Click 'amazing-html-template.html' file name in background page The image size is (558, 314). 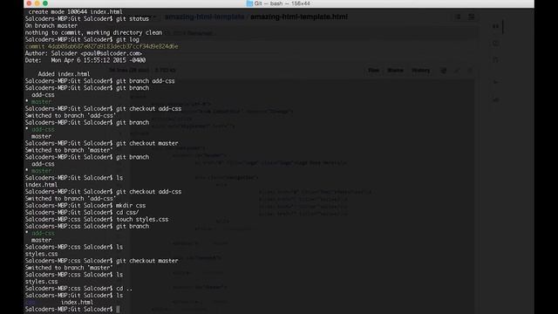(299, 17)
